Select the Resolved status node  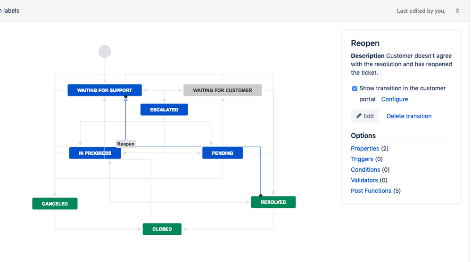tap(273, 202)
